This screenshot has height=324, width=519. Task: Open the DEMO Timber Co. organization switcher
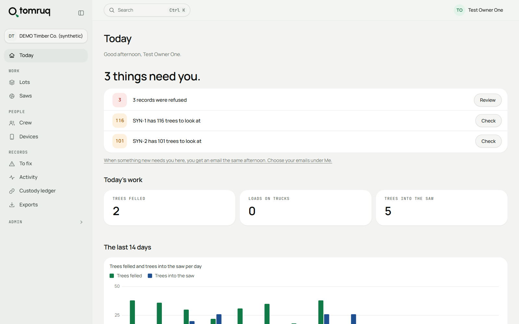[x=46, y=36]
